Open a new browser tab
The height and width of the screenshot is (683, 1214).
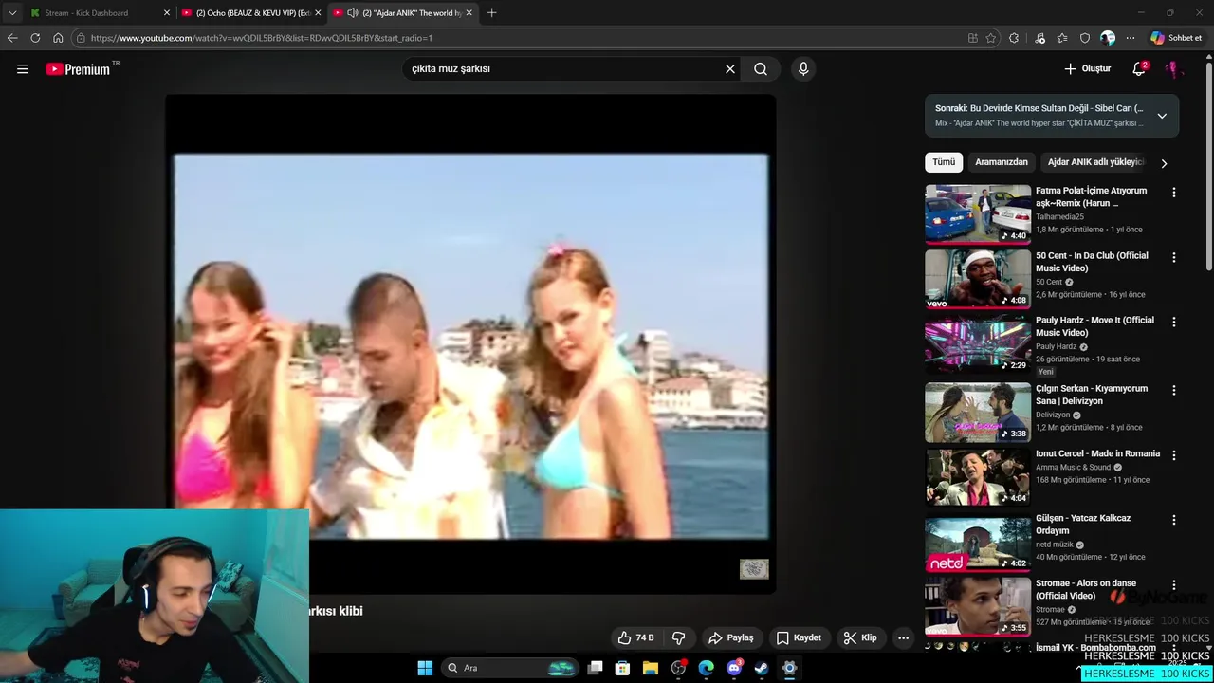[x=491, y=12]
